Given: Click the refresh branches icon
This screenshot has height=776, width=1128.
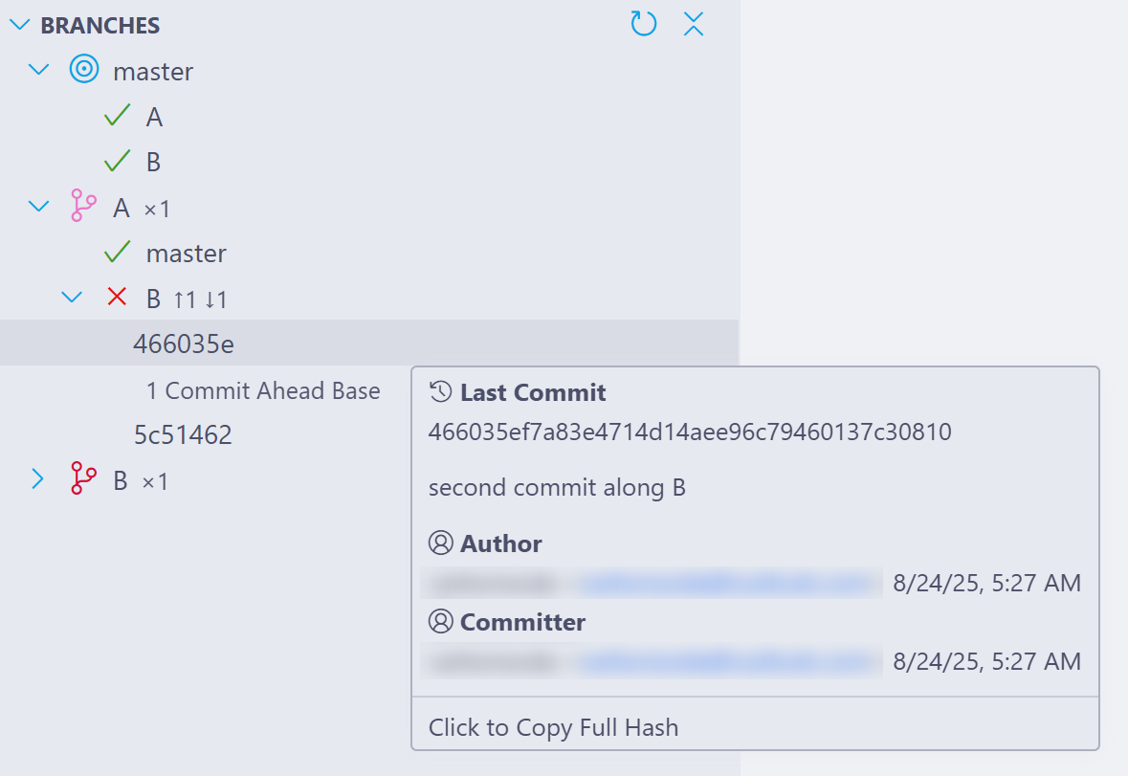Looking at the screenshot, I should (x=644, y=24).
